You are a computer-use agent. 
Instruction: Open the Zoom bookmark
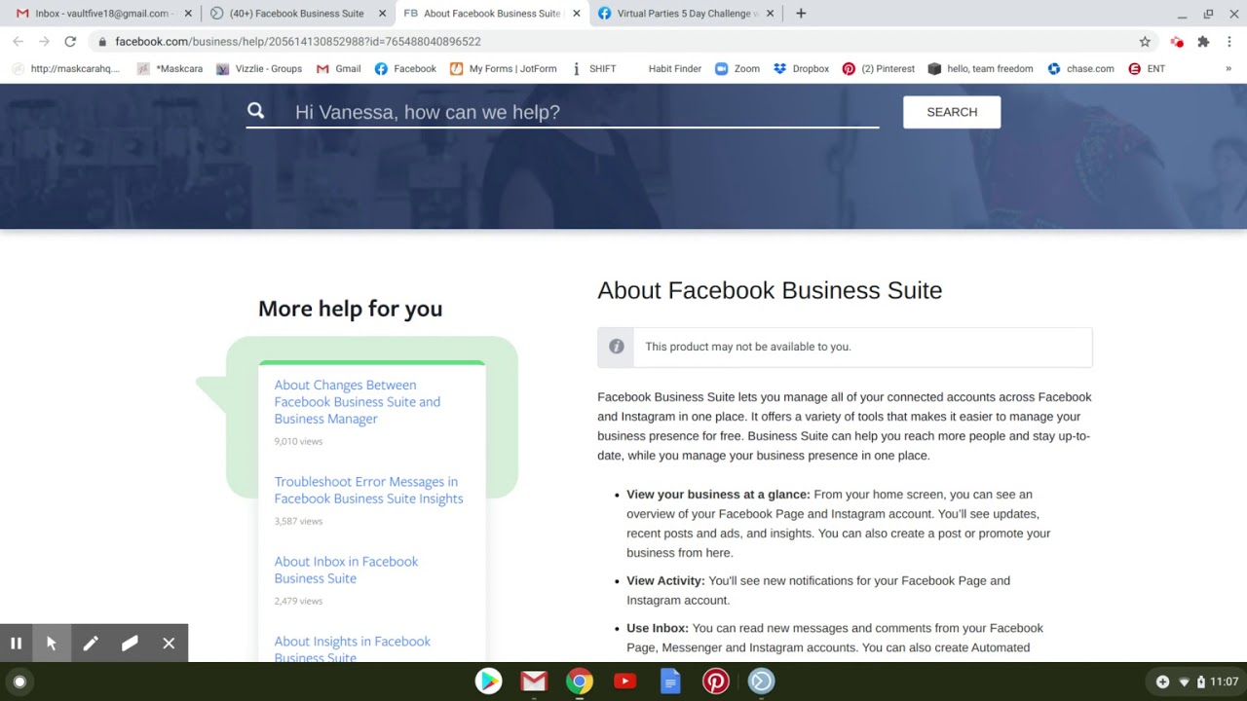click(737, 69)
